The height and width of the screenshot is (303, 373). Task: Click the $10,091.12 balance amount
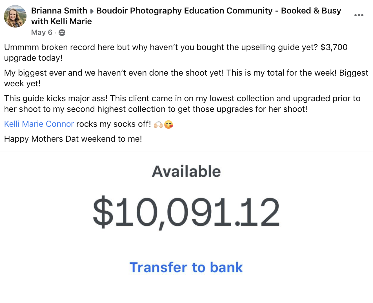186,212
